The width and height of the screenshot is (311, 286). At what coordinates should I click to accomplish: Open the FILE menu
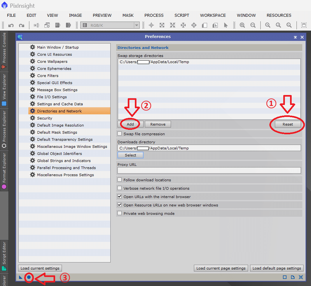point(11,15)
